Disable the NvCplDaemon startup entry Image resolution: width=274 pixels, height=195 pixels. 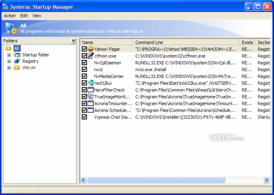click(84, 63)
